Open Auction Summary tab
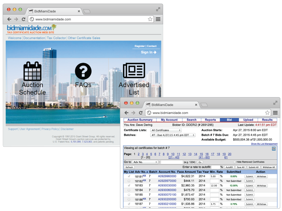 coord(140,120)
